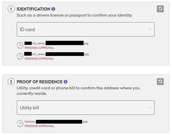
Task: Click Pending Approval under the facture file
Action: tap(39, 126)
